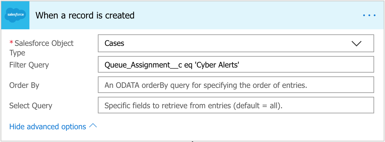Click the red required asterisk marker
This screenshot has width=385, height=142.
pos(12,43)
